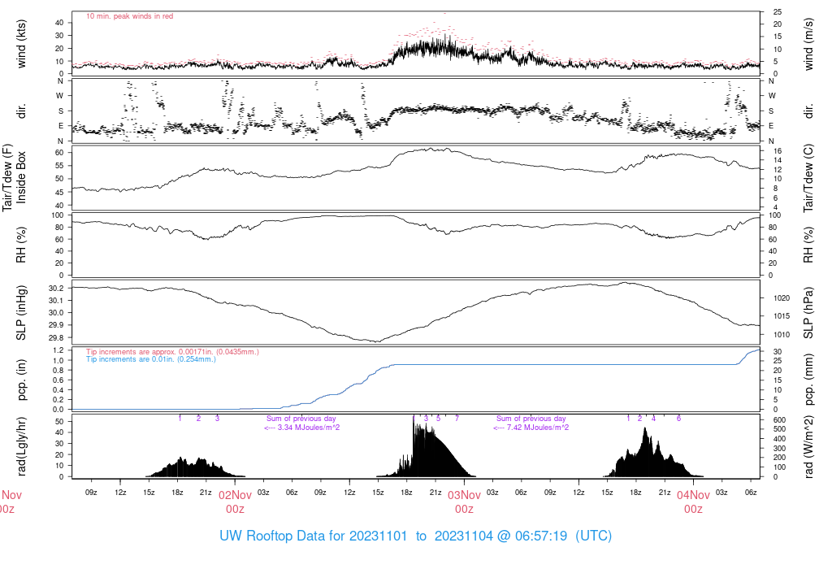
Task: Click the blue tip increments 0.01in. note
Action: (150, 358)
